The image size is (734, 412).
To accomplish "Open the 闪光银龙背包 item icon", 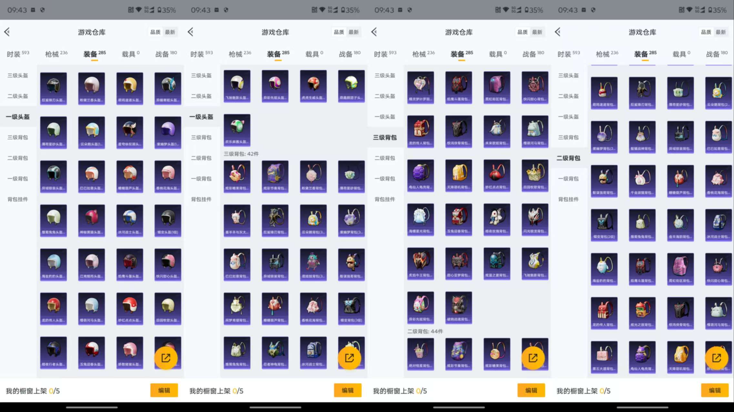I will point(535,220).
